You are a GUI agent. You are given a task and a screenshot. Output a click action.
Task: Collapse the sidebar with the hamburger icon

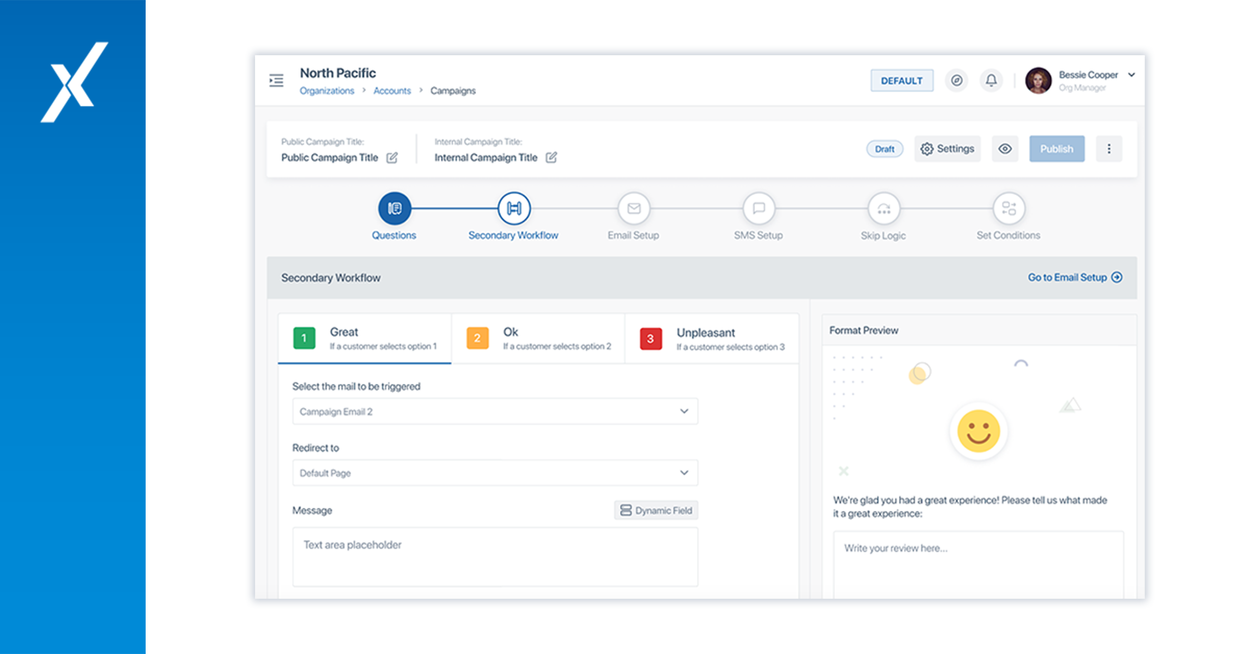click(276, 81)
